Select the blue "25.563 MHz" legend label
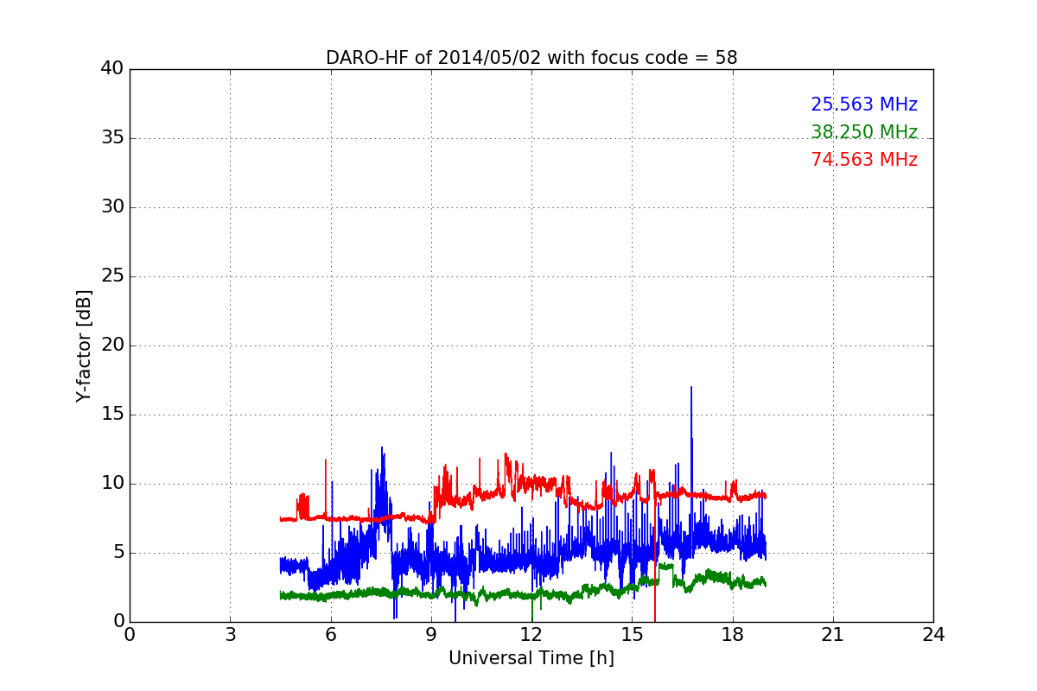The image size is (1037, 691). [864, 105]
